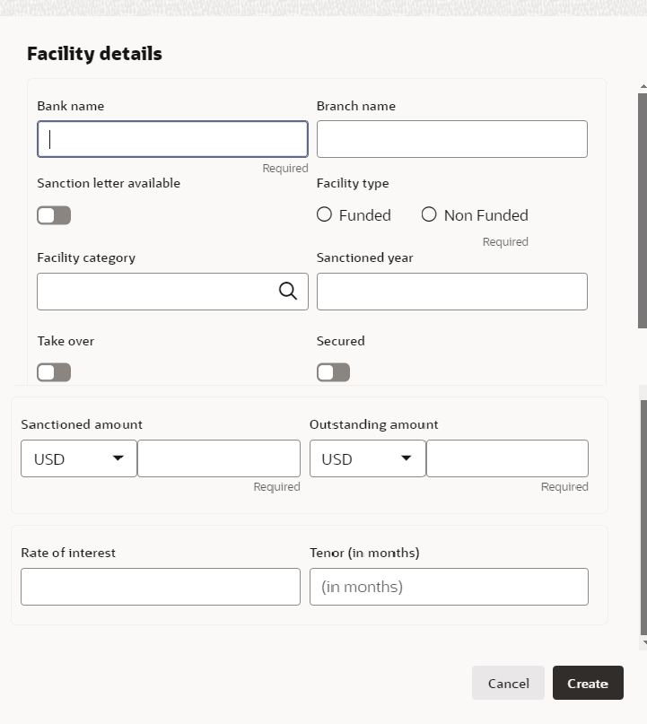Cancel the facility details form
The image size is (647, 724).
click(x=508, y=683)
